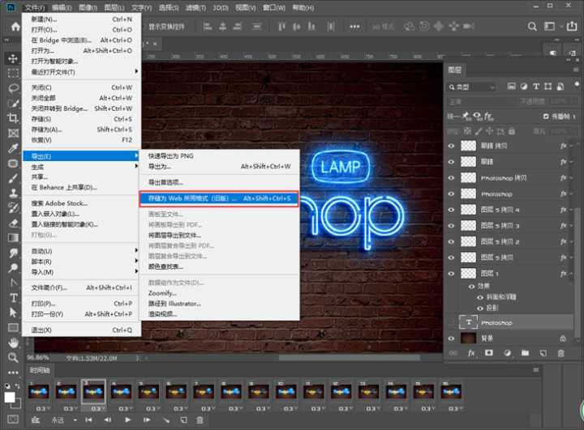Expand the 脚本(R) submenu

point(82,262)
